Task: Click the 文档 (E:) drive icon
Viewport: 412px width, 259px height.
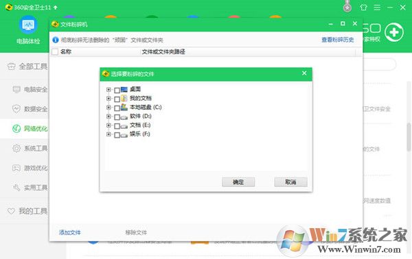Action: (124, 126)
